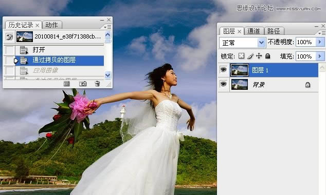
Task: Click the lock image pixels brush icon
Action: [x=250, y=56]
